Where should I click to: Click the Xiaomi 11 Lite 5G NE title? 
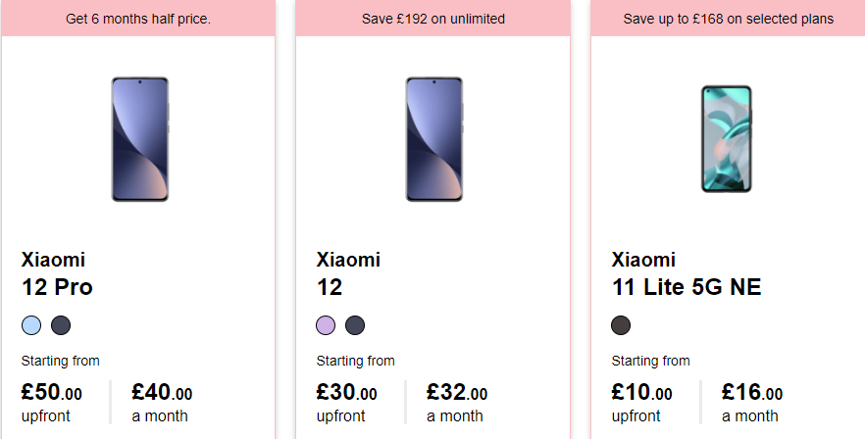coord(687,273)
